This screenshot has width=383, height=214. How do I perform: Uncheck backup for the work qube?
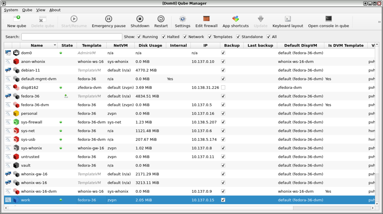pos(223,200)
